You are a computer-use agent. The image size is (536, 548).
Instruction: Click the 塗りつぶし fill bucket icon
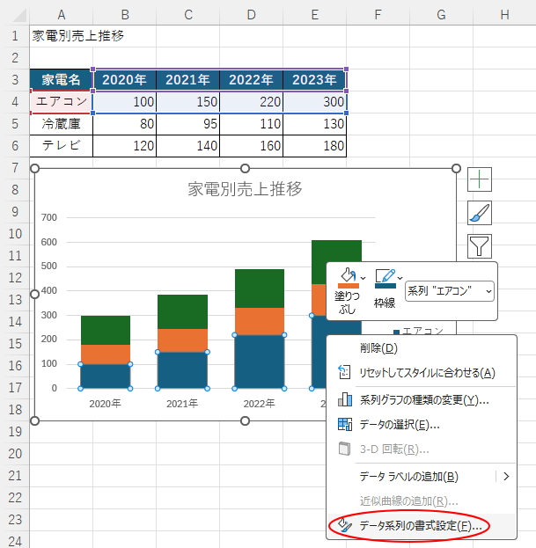click(x=348, y=278)
